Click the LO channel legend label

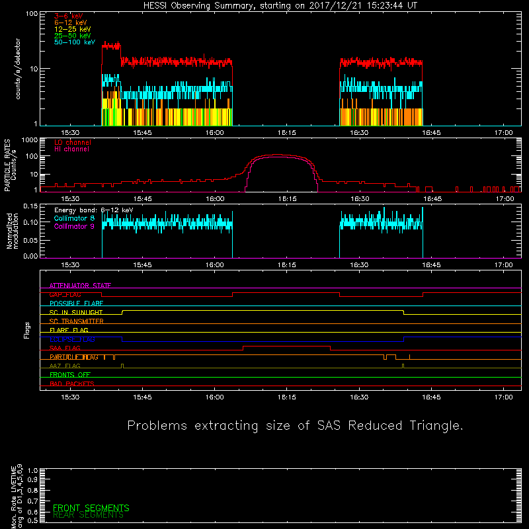73,142
